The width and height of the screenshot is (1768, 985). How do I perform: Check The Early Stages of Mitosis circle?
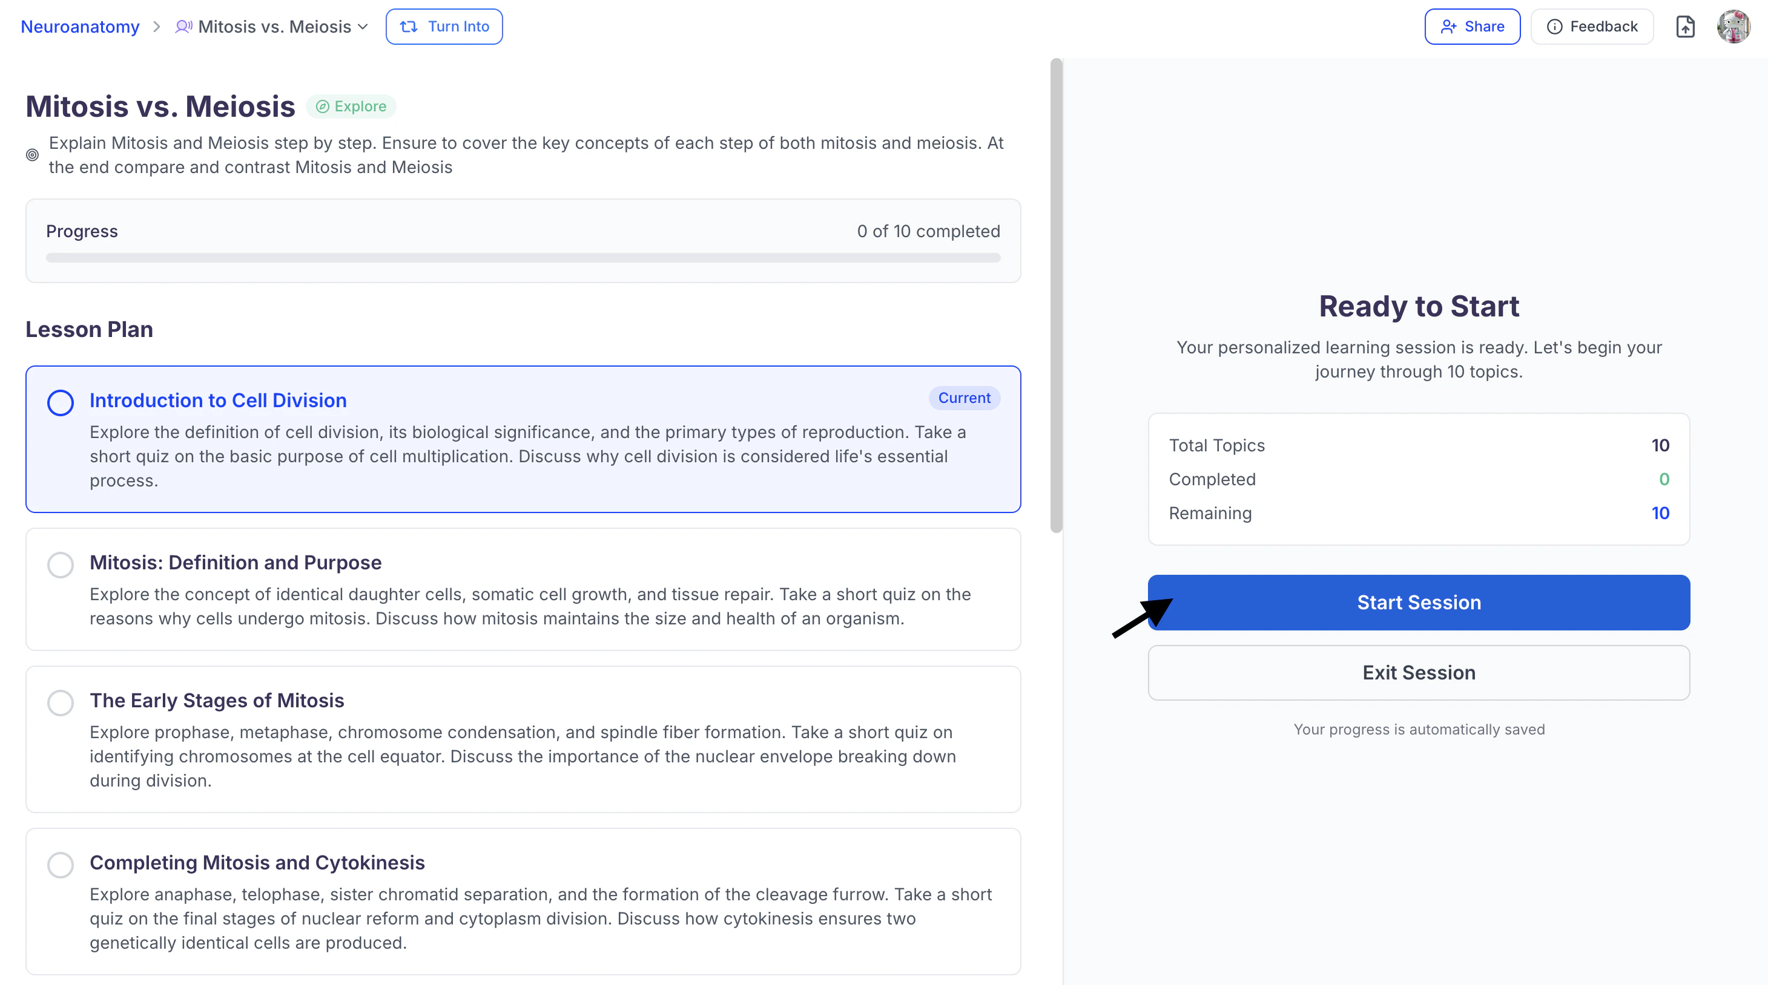(61, 702)
